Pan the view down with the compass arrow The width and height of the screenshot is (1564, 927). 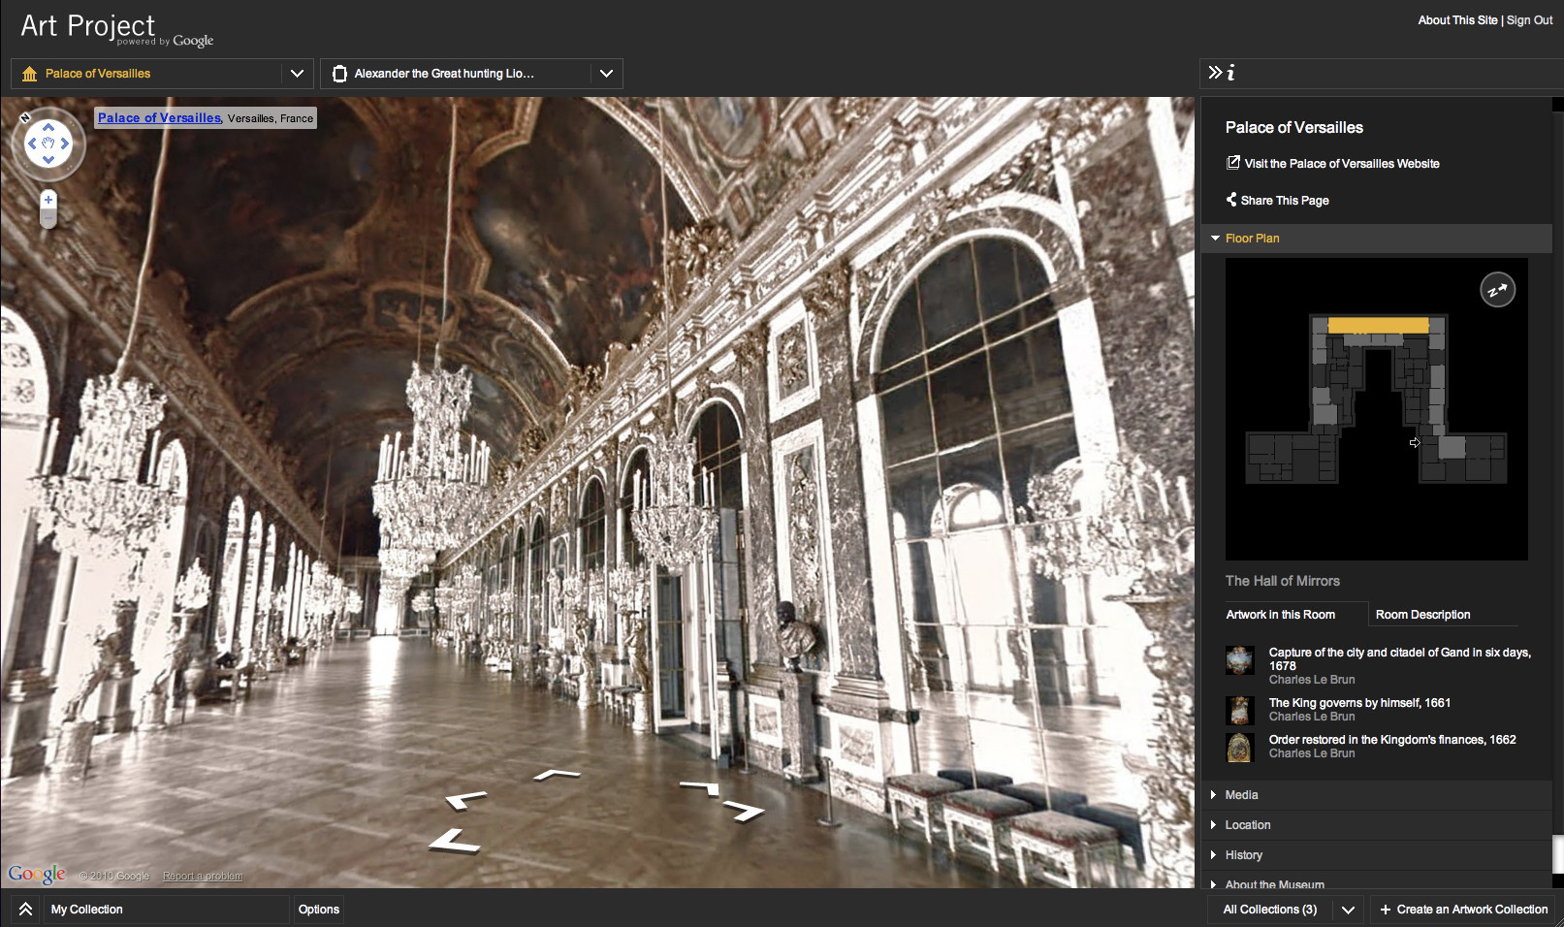[48, 161]
